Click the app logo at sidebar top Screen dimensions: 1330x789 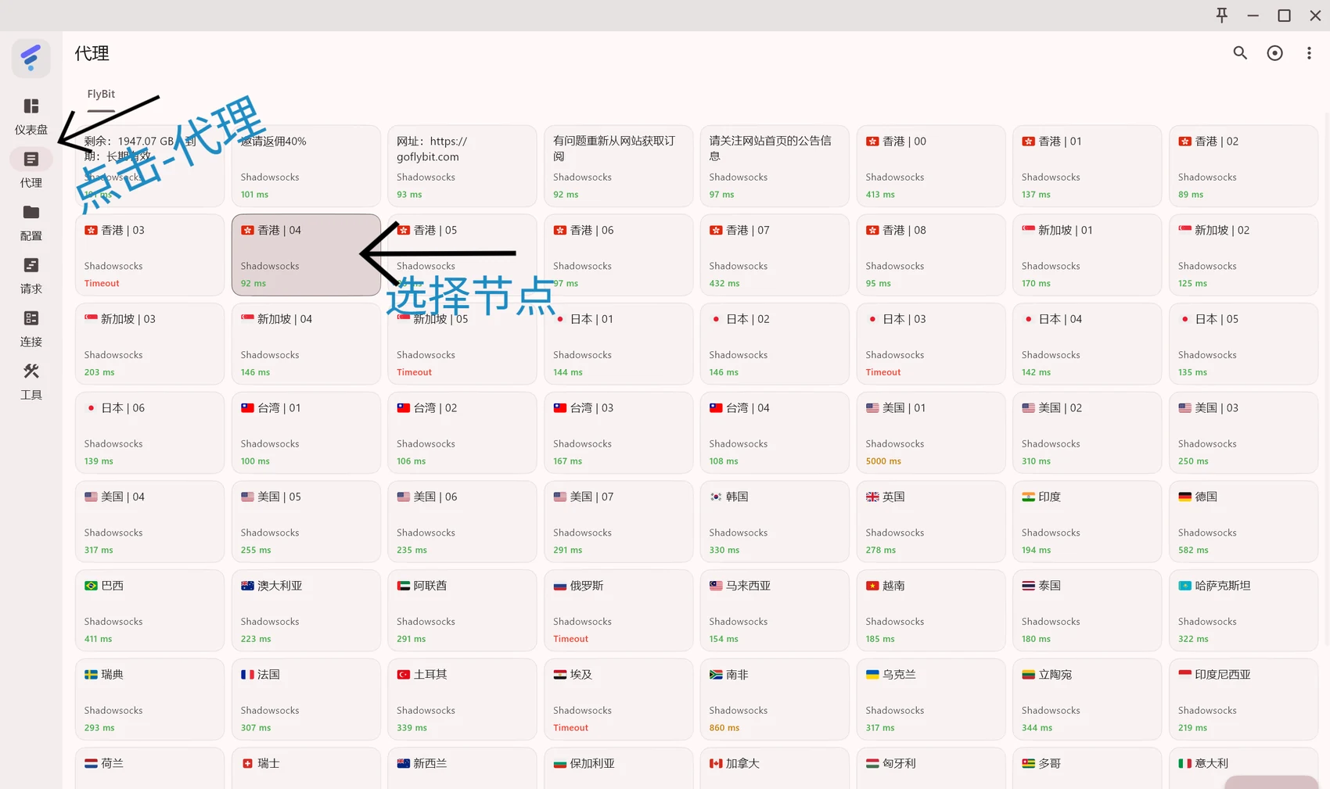click(31, 58)
